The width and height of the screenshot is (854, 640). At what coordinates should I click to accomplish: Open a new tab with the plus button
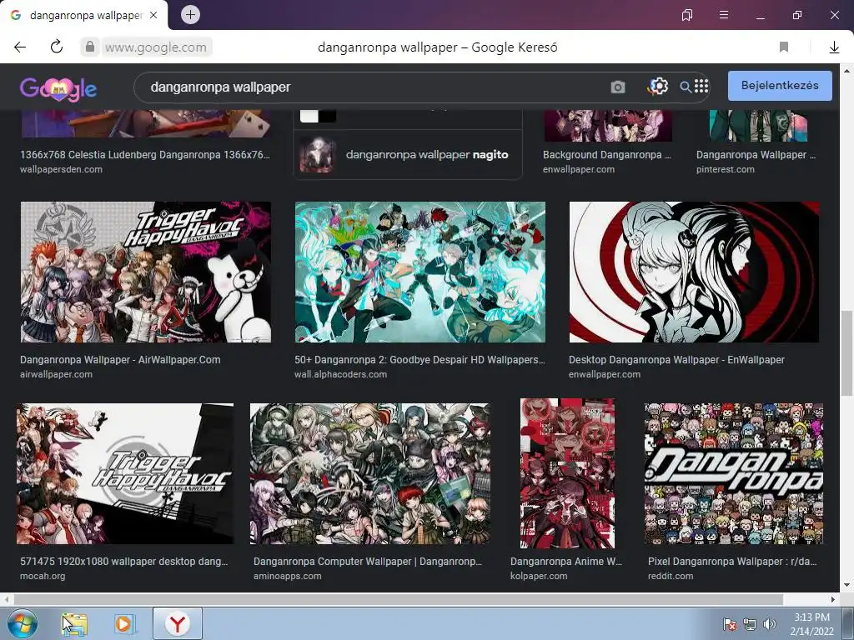(190, 15)
